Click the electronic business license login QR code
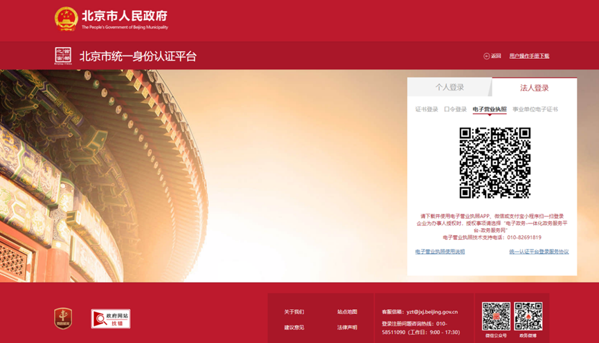This screenshot has height=343, width=599. point(494,163)
